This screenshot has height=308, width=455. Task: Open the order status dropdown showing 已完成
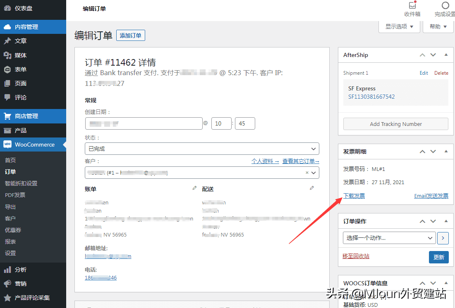pos(202,148)
